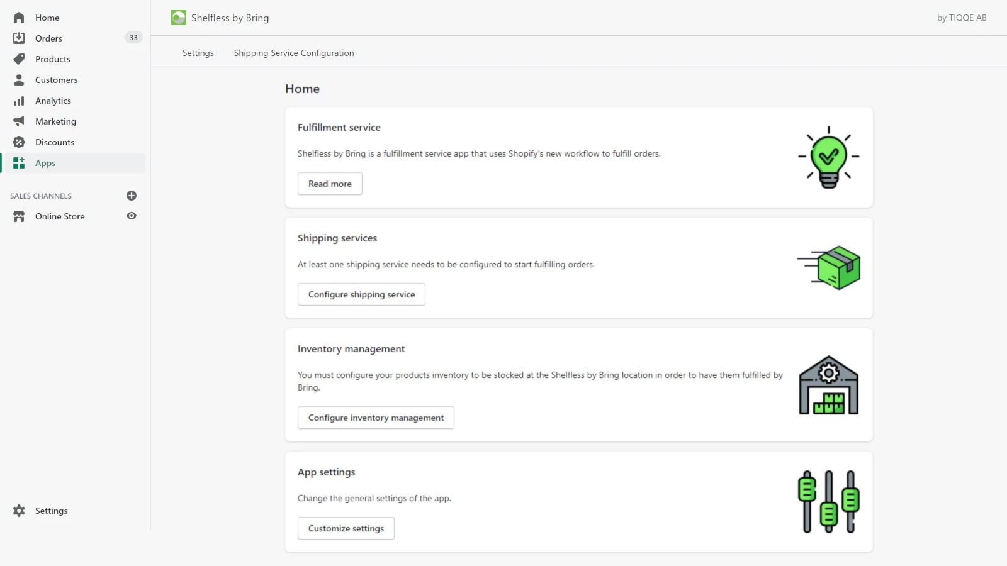Screen dimensions: 1007x566
Task: Add a sales channel with plus icon
Action: pos(132,196)
